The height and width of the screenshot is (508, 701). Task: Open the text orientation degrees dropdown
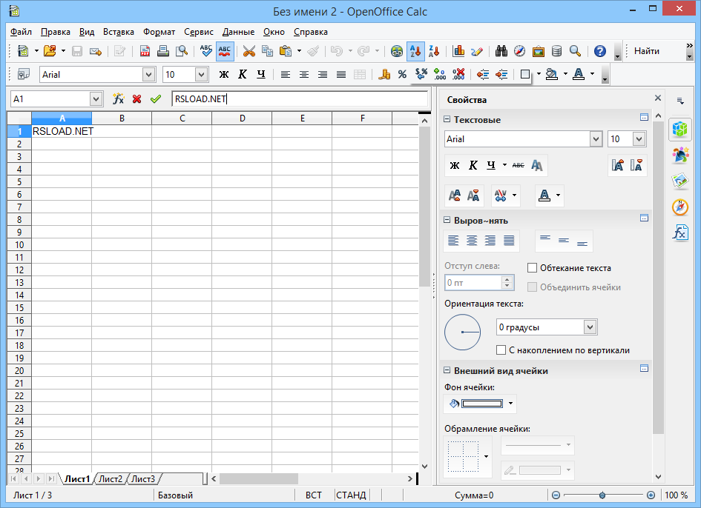(x=590, y=326)
